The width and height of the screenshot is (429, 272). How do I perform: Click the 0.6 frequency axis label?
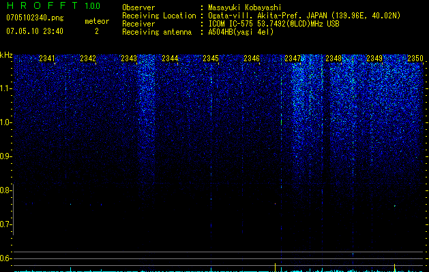click(x=5, y=258)
